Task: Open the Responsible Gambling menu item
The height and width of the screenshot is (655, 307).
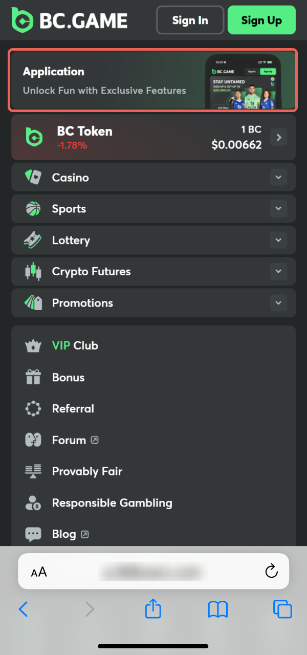Action: (112, 503)
